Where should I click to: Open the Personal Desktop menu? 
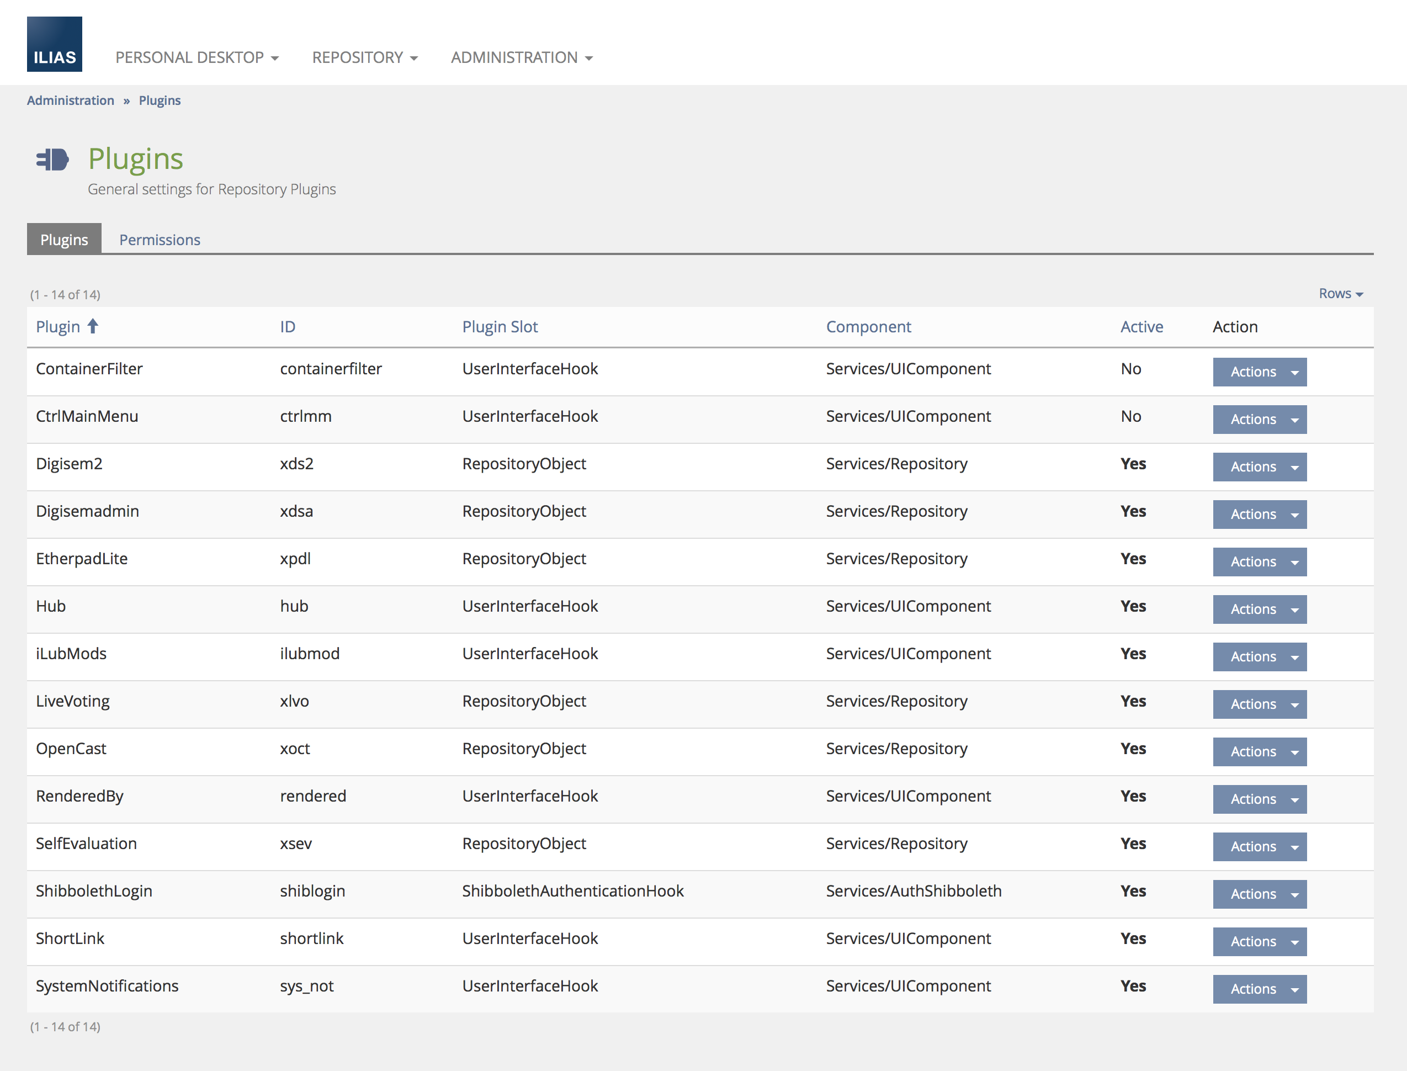(x=197, y=57)
